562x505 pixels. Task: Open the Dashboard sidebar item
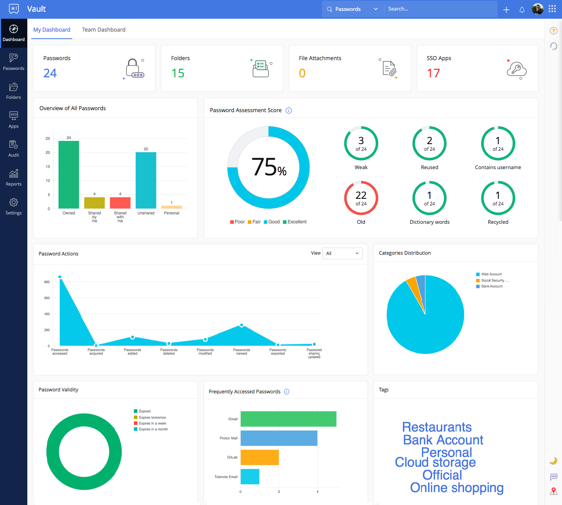(14, 33)
